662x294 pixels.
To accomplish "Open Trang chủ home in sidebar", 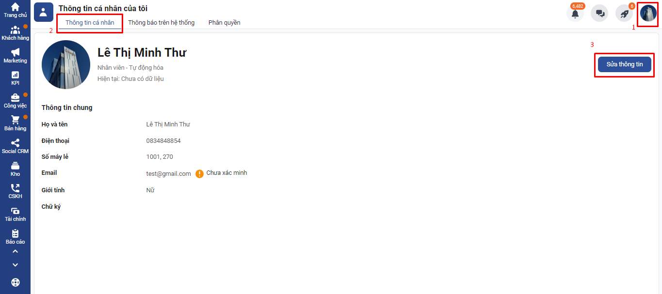I will point(15,10).
